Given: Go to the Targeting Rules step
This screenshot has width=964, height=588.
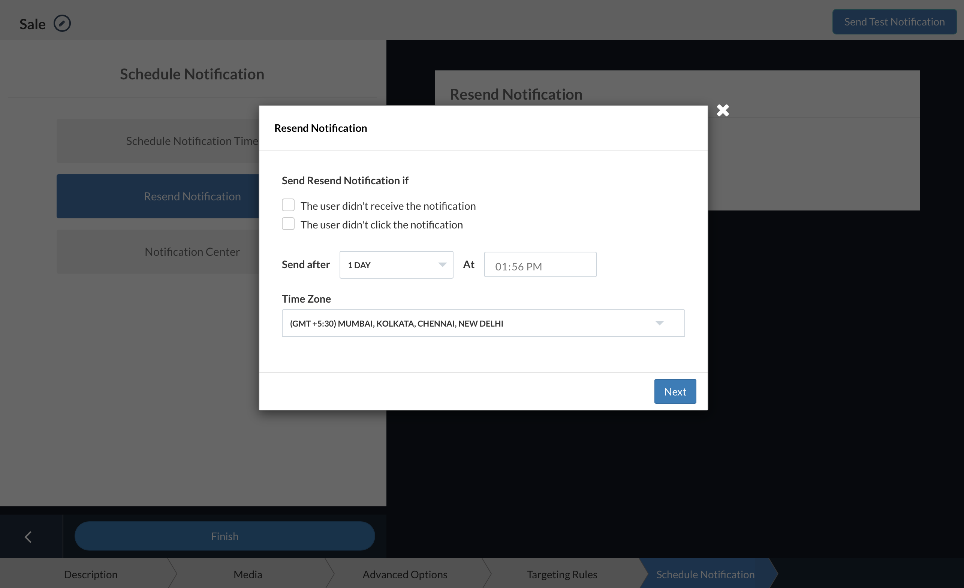Looking at the screenshot, I should pos(562,574).
